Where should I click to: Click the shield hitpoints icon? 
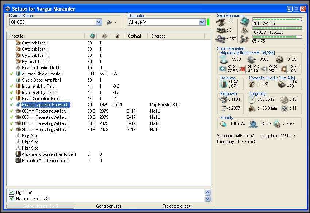[x=224, y=59]
